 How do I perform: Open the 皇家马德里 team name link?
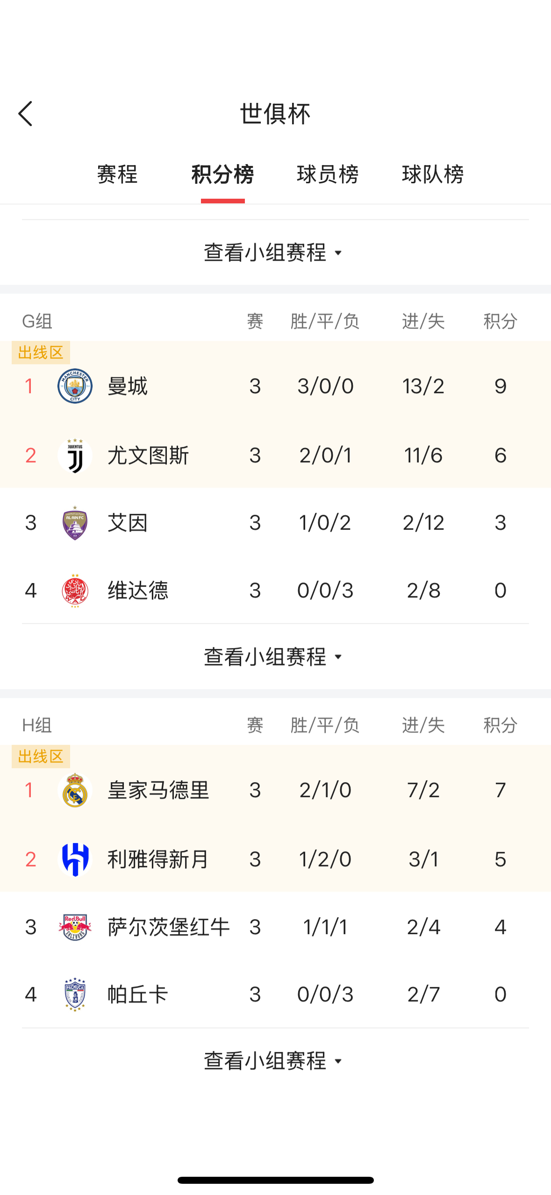point(158,790)
